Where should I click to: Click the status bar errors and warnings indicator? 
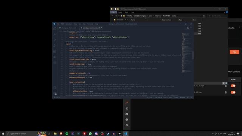click(56, 97)
